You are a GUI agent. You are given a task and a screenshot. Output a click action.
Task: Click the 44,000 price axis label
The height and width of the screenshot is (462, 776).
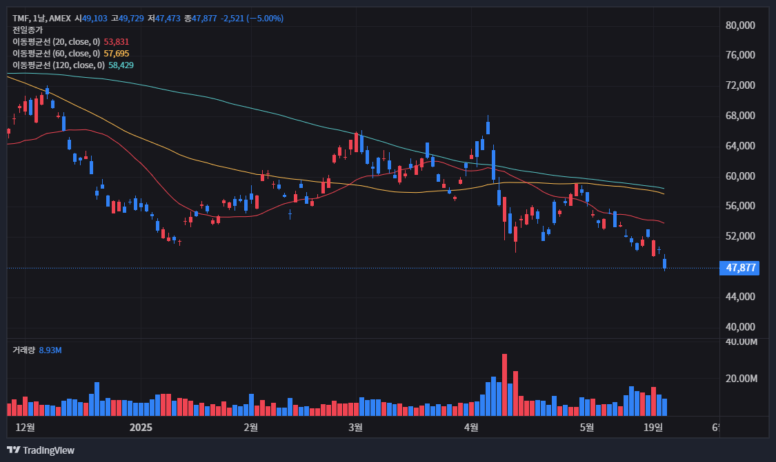pyautogui.click(x=740, y=297)
